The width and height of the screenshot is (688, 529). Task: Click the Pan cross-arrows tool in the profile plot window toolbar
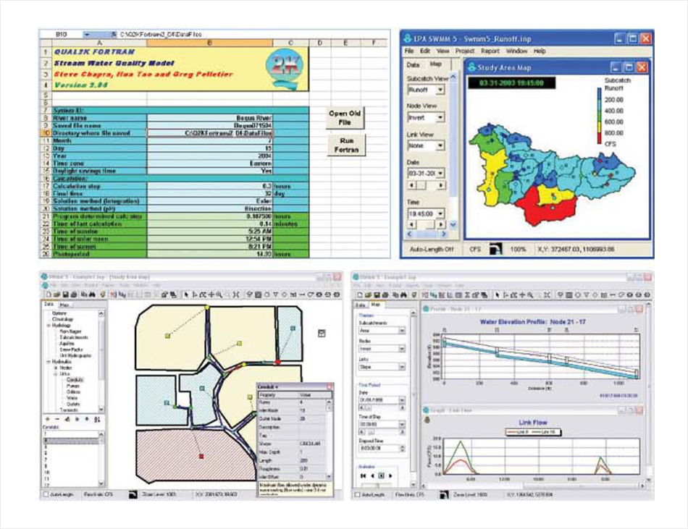[x=522, y=295]
